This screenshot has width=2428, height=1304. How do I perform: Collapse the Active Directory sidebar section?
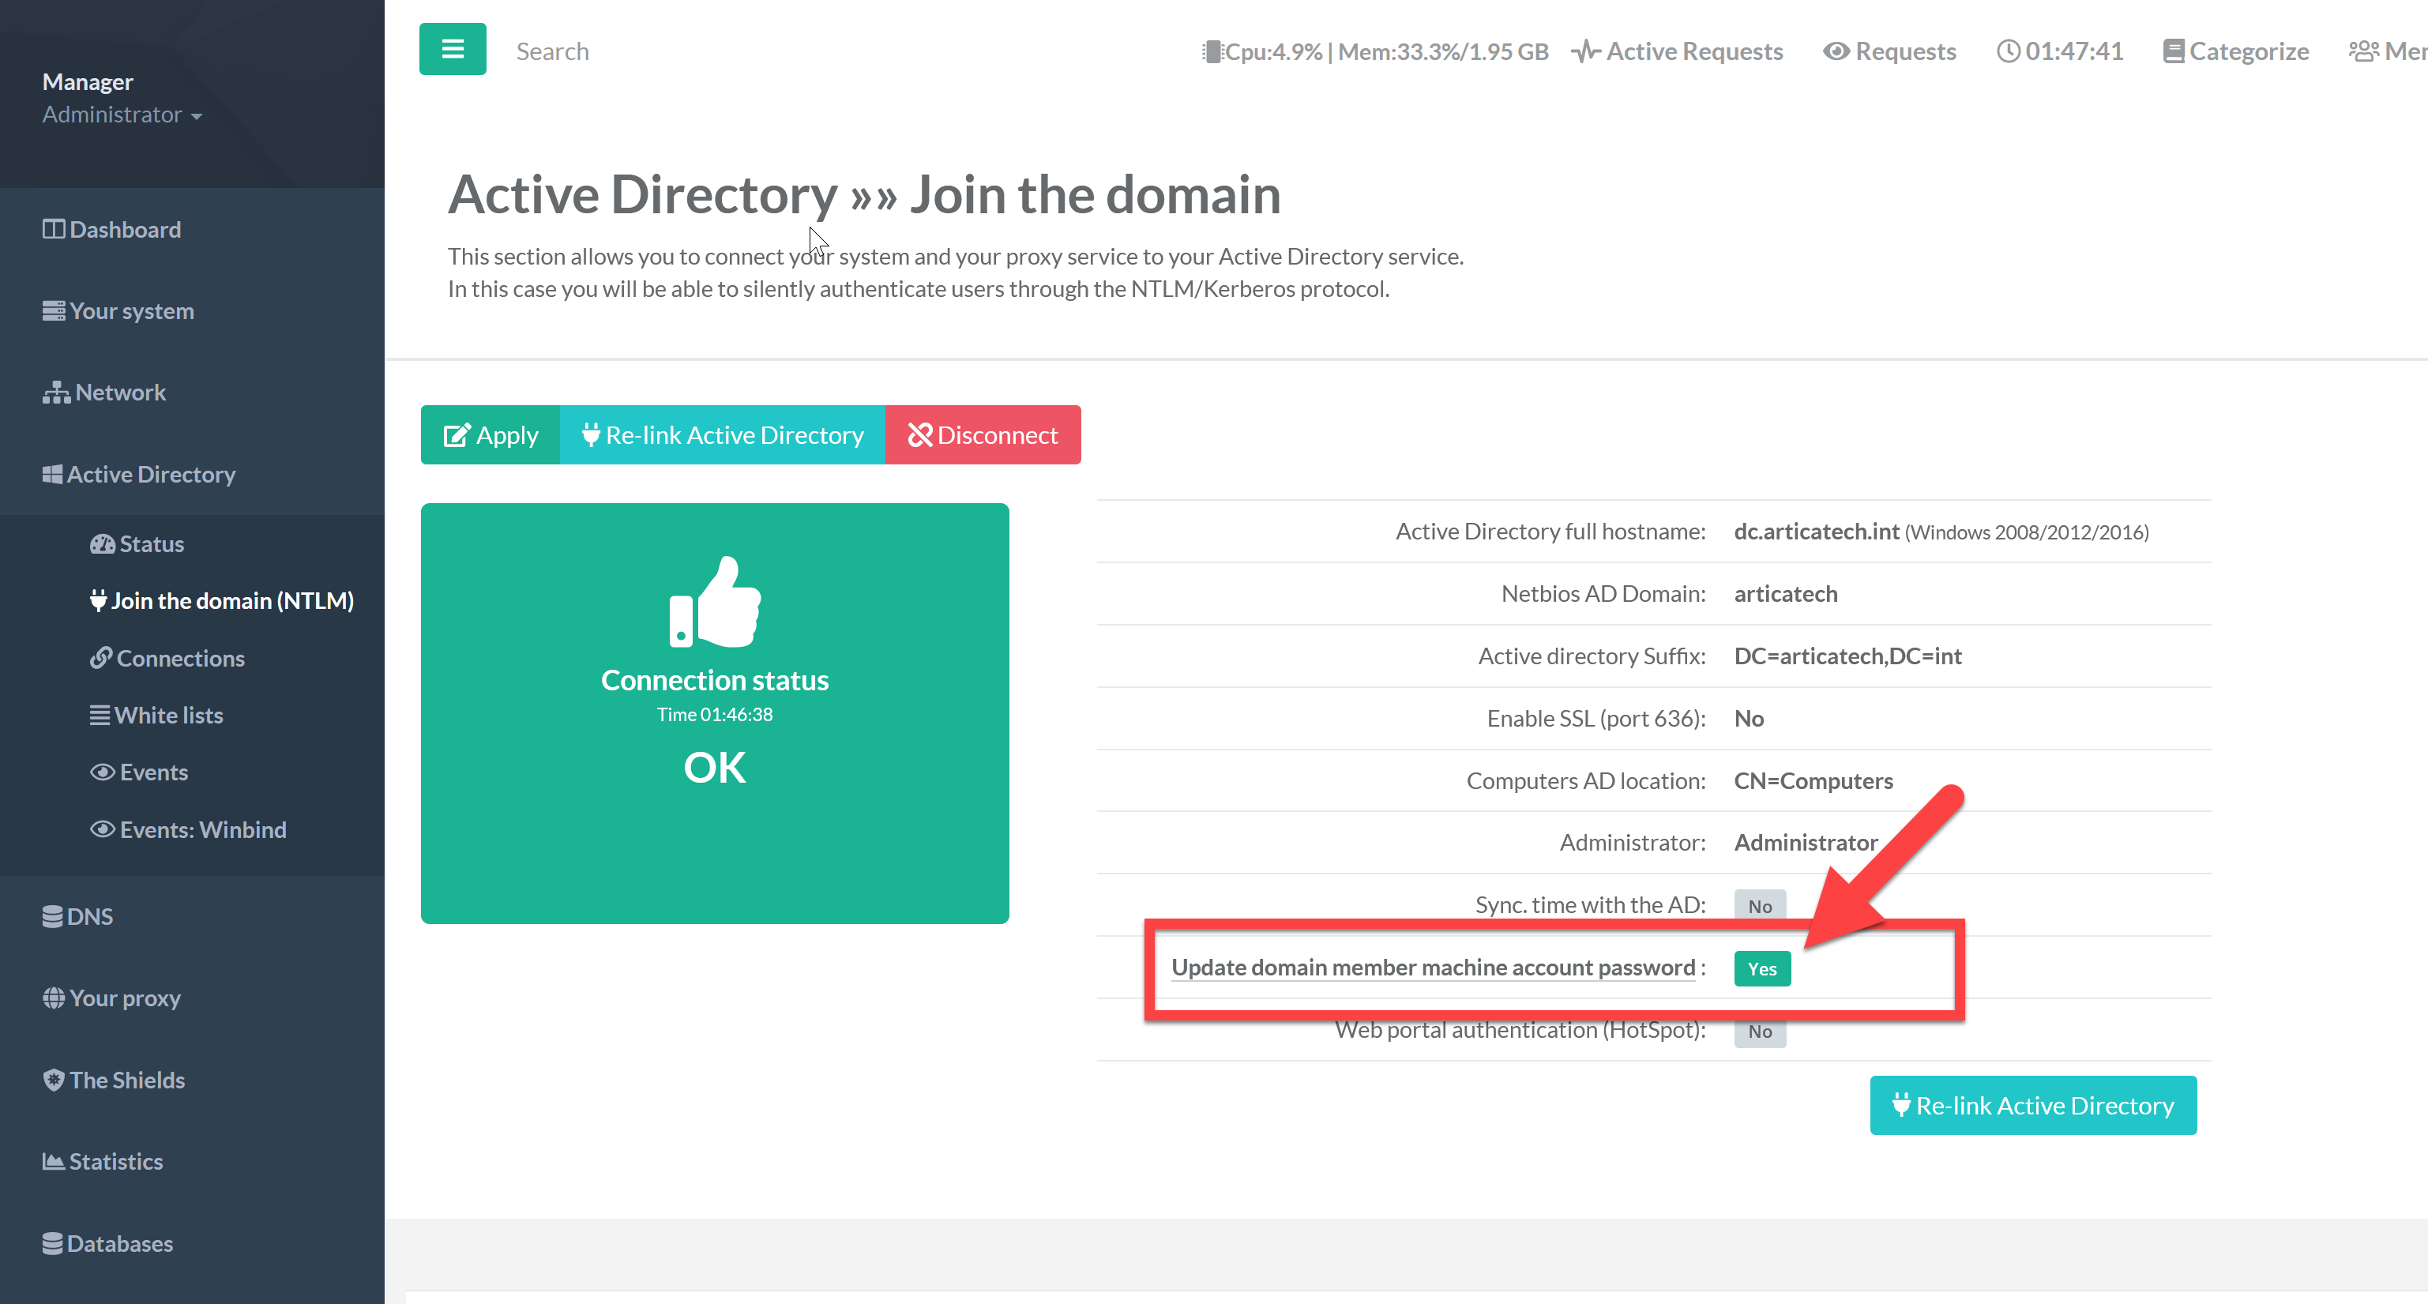coord(151,474)
